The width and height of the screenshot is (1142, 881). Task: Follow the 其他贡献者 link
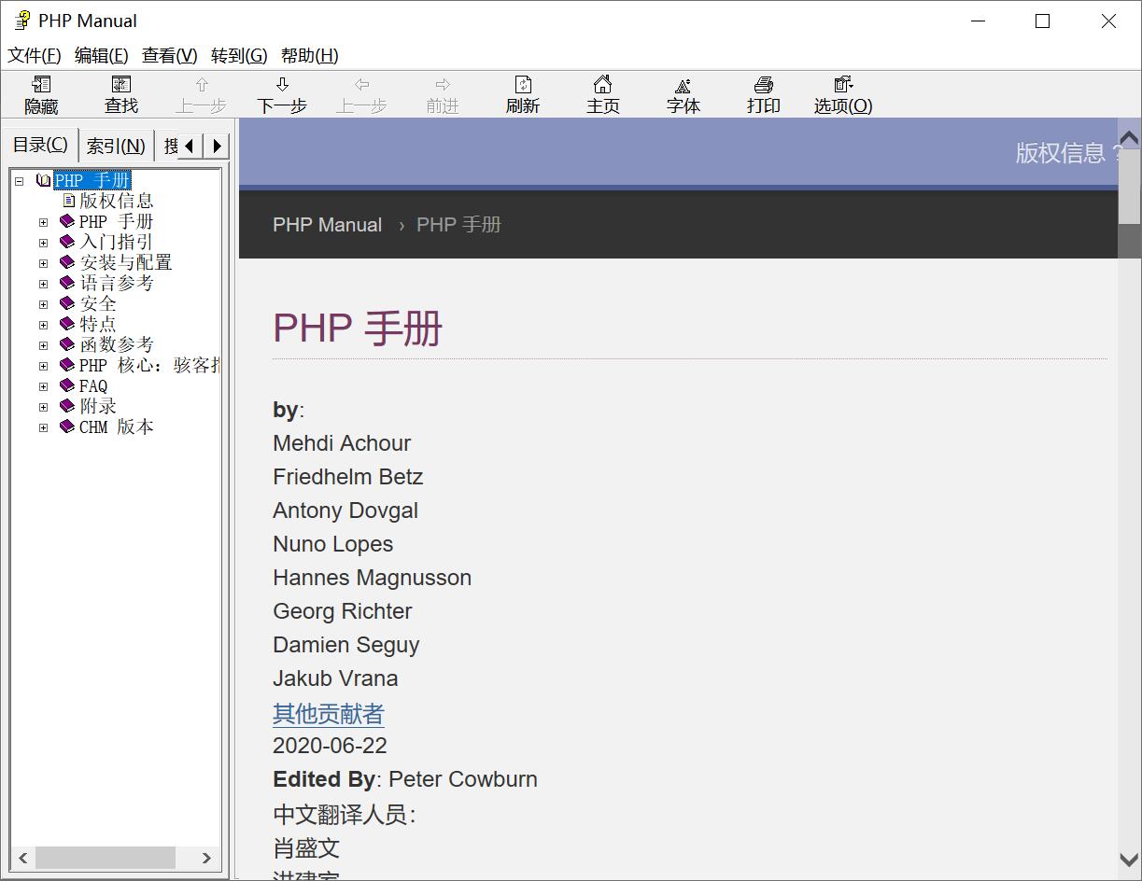click(328, 713)
